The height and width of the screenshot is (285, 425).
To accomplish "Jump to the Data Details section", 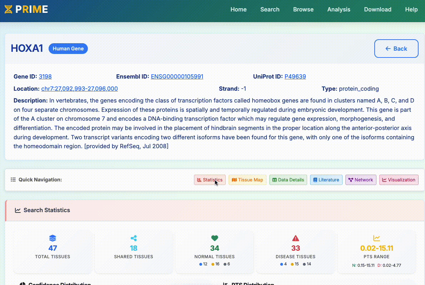I will tap(288, 180).
